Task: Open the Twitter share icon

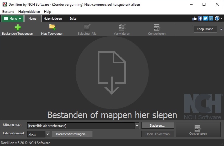Action: tap(205, 18)
